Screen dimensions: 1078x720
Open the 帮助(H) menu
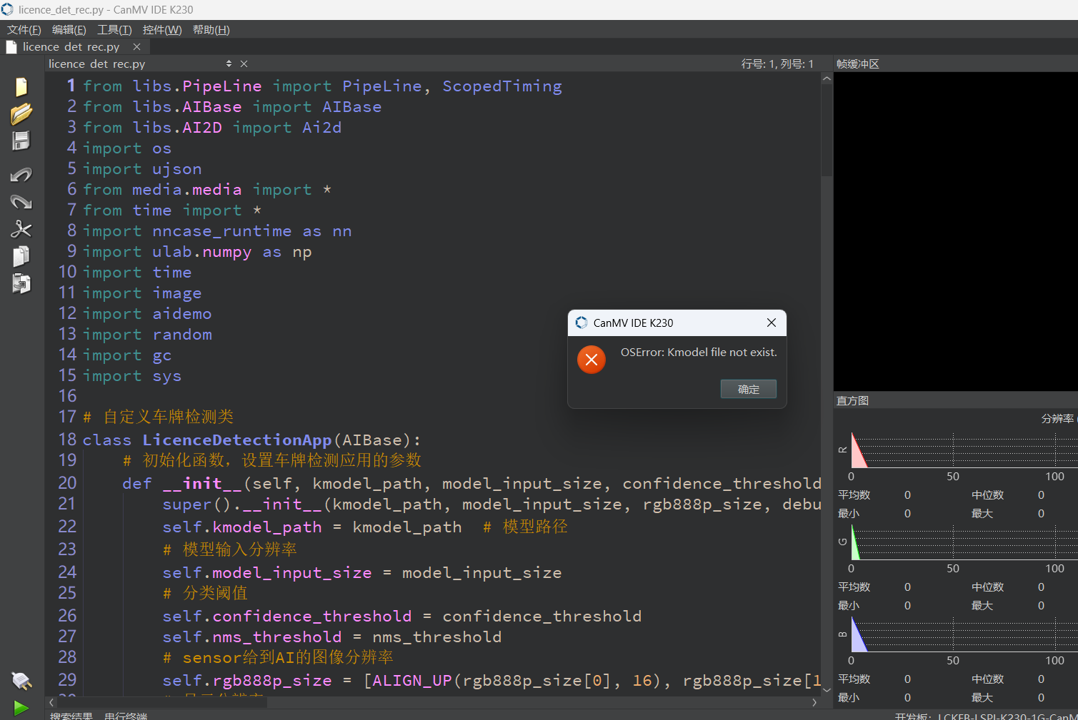211,30
